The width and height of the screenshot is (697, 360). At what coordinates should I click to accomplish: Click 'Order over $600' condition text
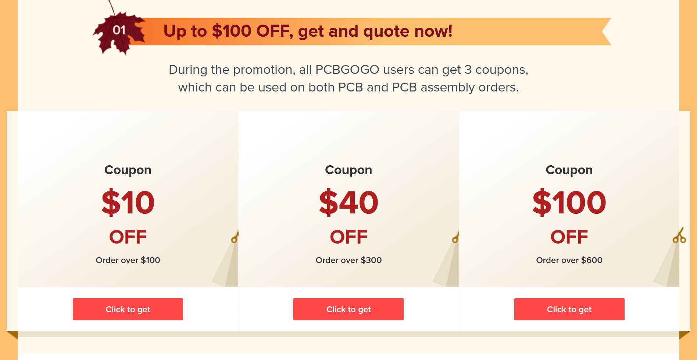click(569, 260)
